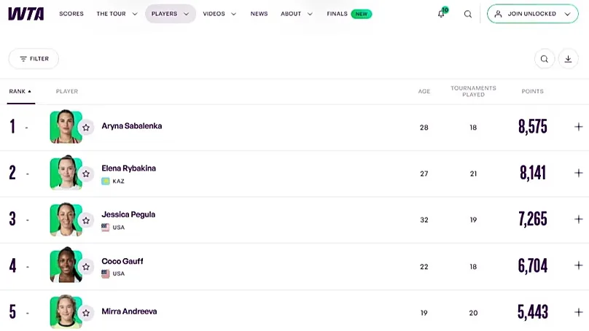Download the rankings with the download icon
Viewport: 589px width, 331px height.
(x=569, y=59)
